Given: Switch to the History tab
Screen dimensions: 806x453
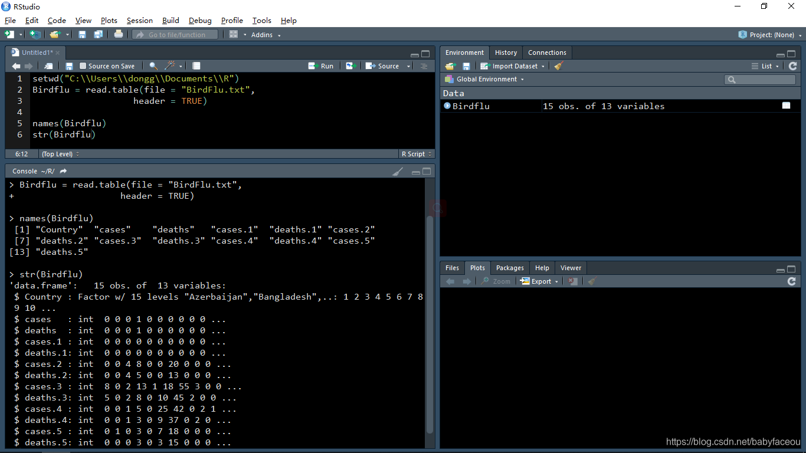Looking at the screenshot, I should click(506, 52).
